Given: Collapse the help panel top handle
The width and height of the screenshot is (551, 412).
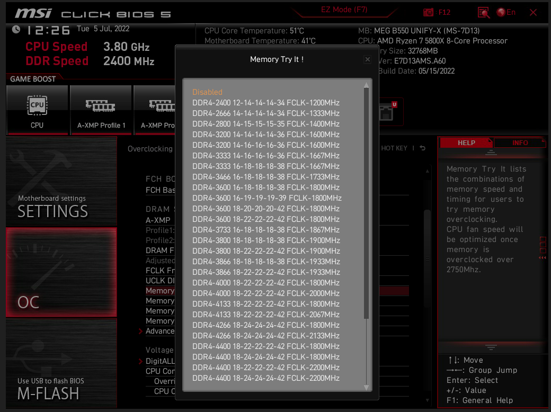Looking at the screenshot, I should [491, 153].
